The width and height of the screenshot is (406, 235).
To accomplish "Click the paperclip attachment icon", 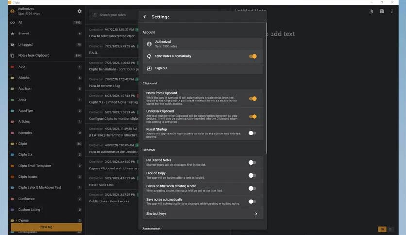I will (x=372, y=11).
